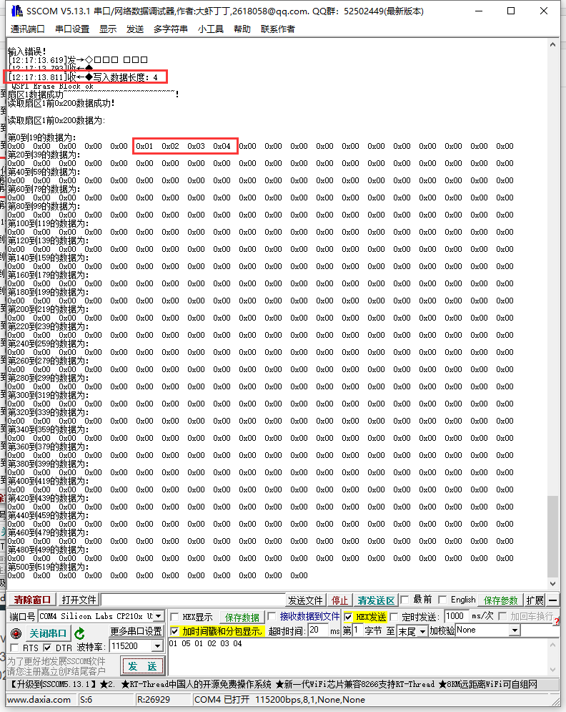This screenshot has height=712, width=566.
Task: Open the 多字符串 menu
Action: pos(171,29)
